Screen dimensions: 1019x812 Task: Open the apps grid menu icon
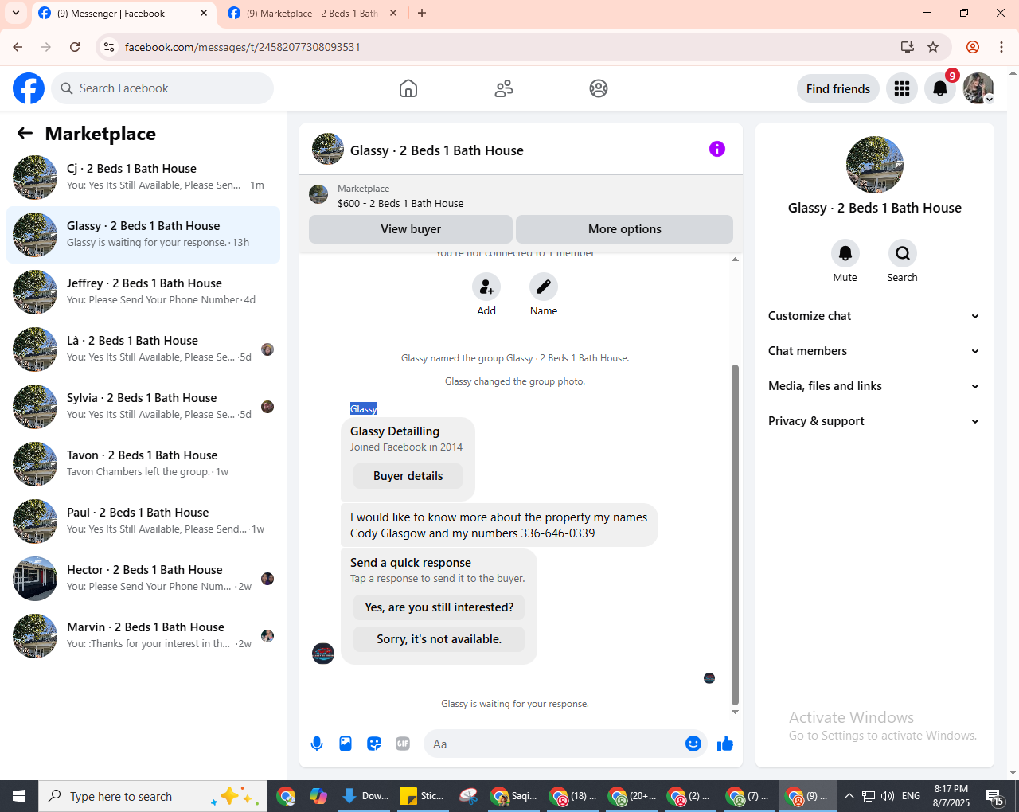902,88
